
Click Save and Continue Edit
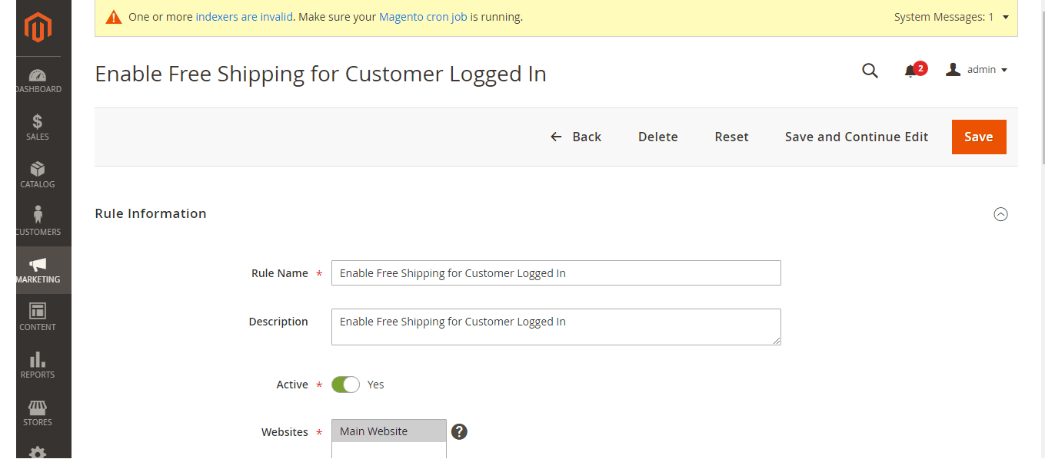click(x=856, y=137)
